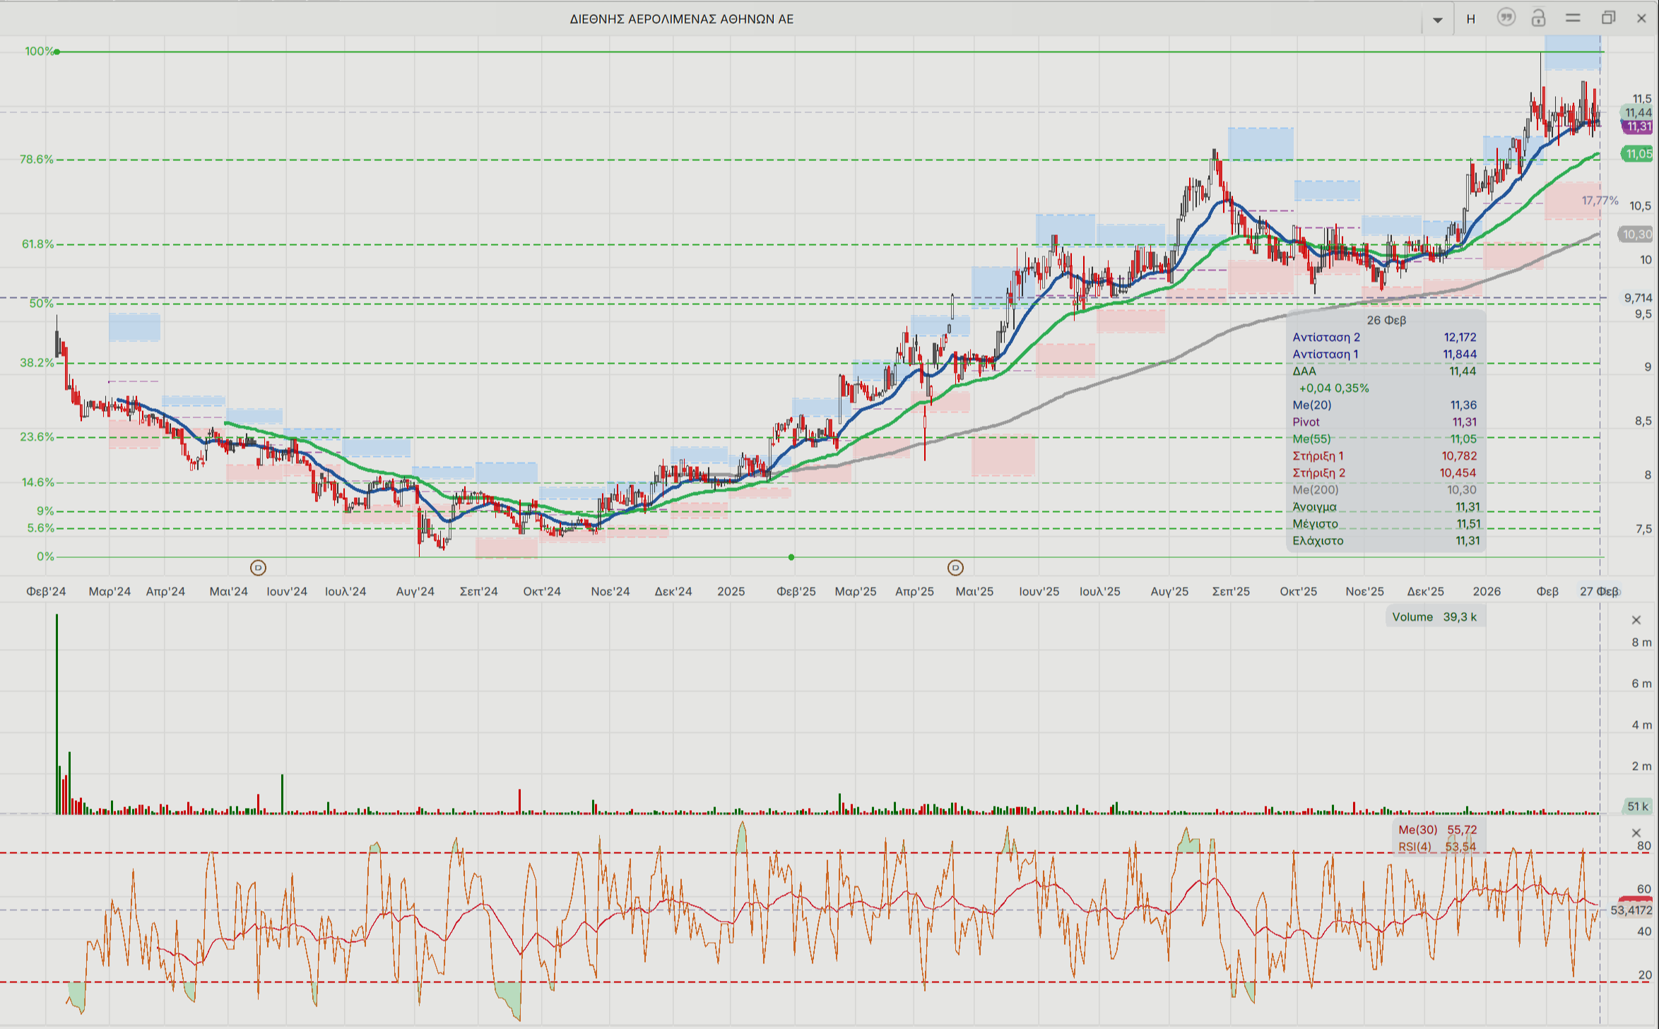Click the grey 10,30 price tag

coord(1636,234)
